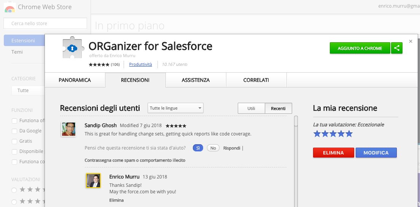Click the Modified 7 giu 2018 date
The width and height of the screenshot is (420, 207).
(x=141, y=126)
